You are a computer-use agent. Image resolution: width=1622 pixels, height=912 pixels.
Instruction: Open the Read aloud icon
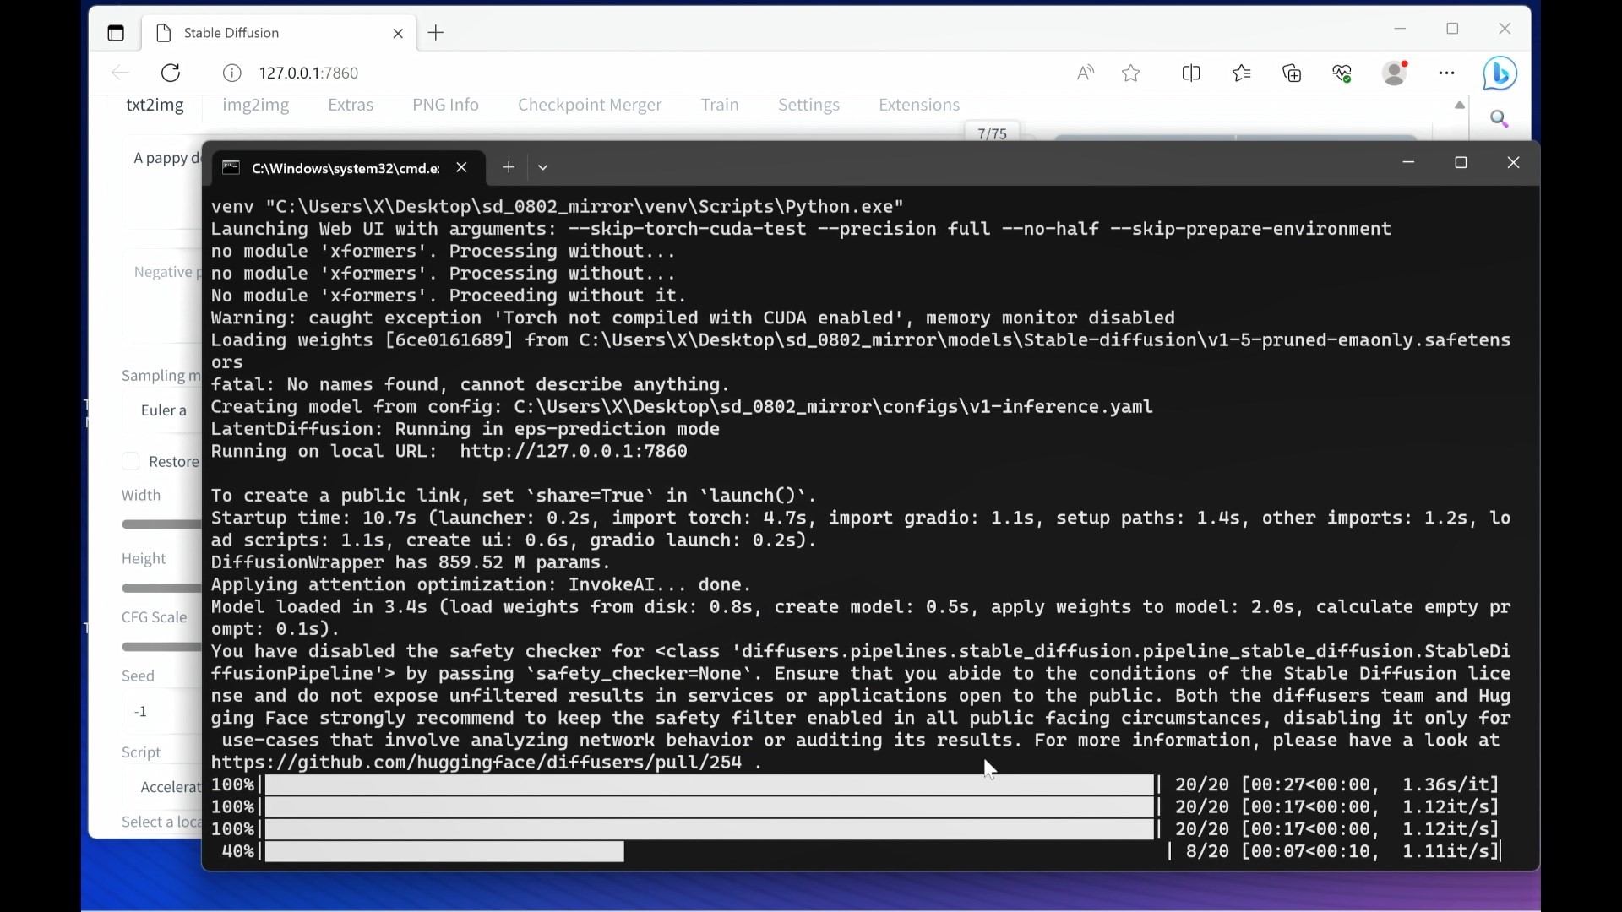pos(1086,73)
